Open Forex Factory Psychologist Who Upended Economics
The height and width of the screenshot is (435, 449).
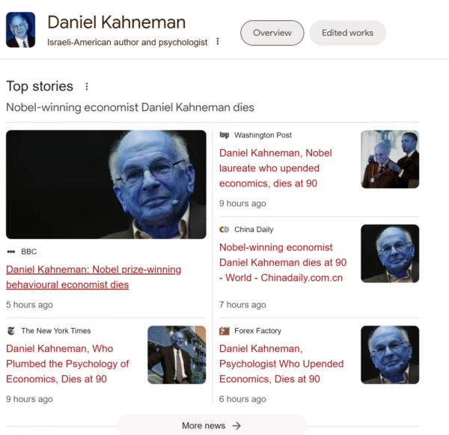[281, 364]
